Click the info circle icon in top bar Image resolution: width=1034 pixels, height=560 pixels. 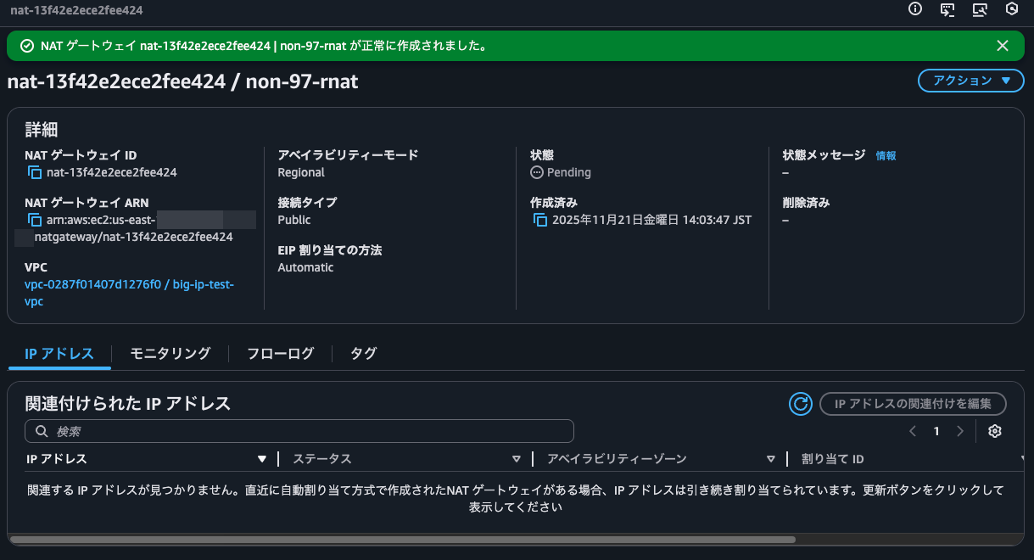pos(914,9)
